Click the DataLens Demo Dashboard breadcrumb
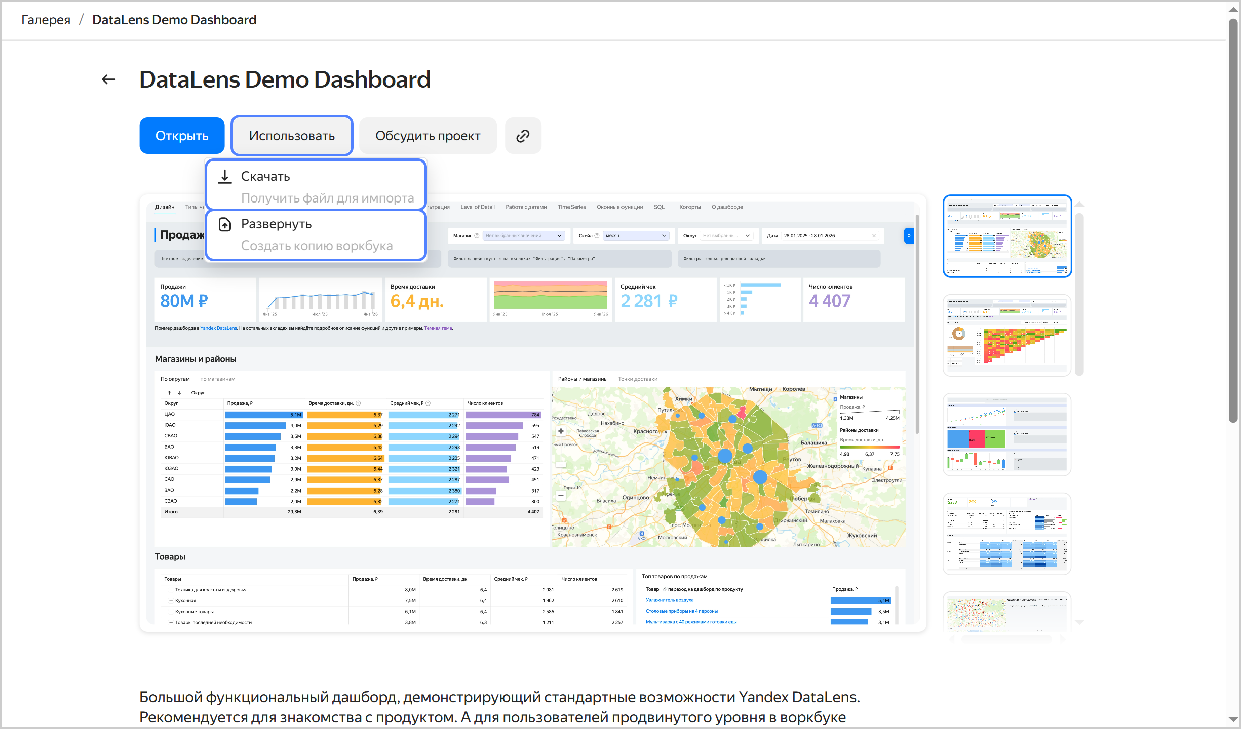This screenshot has width=1241, height=729. (x=174, y=20)
